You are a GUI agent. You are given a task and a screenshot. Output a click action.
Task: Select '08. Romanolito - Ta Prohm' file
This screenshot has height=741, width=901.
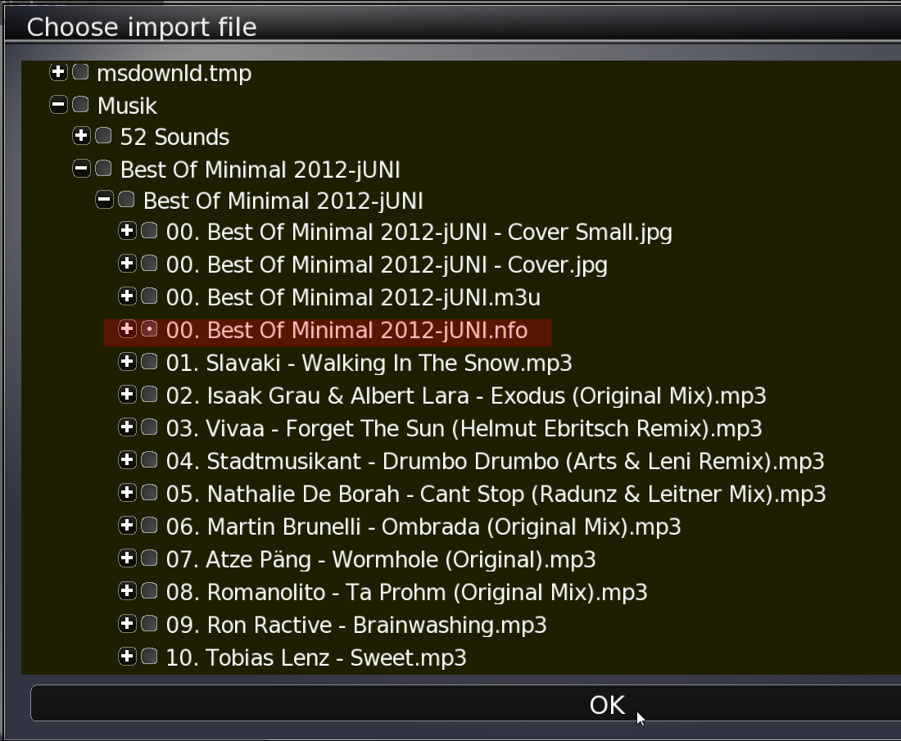point(407,593)
